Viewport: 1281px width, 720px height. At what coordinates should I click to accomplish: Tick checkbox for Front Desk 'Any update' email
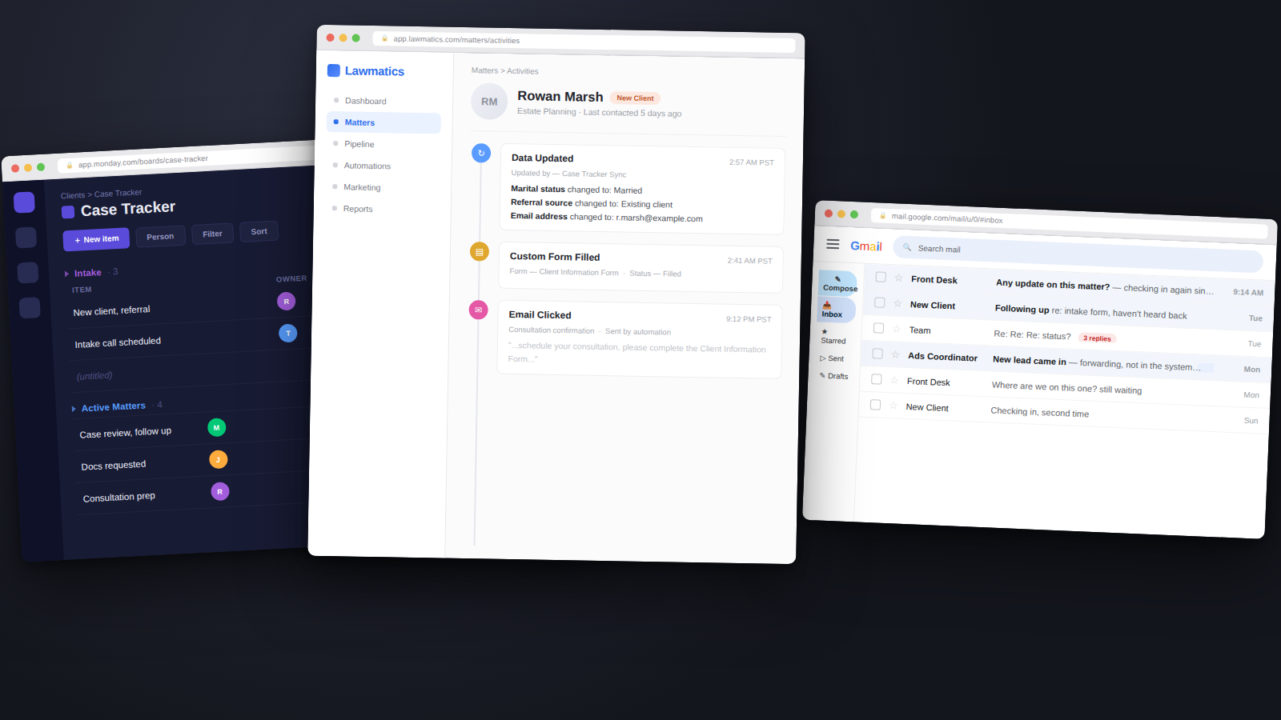pos(881,277)
